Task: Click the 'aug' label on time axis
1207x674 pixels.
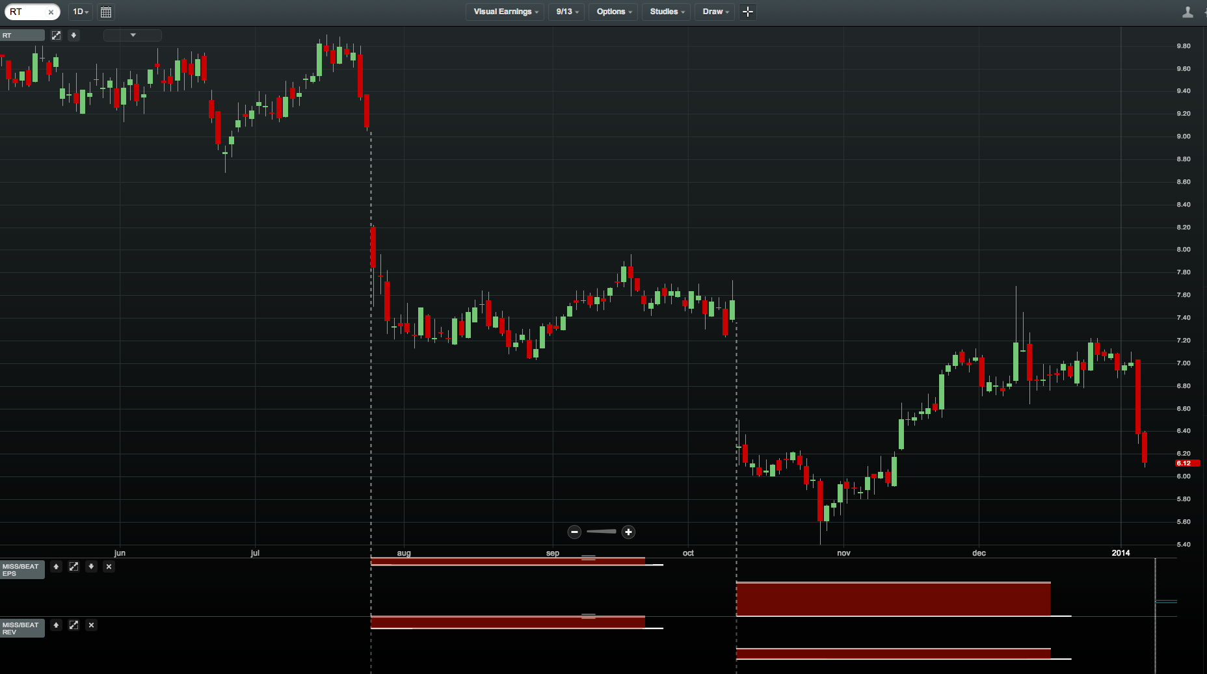Action: [404, 553]
